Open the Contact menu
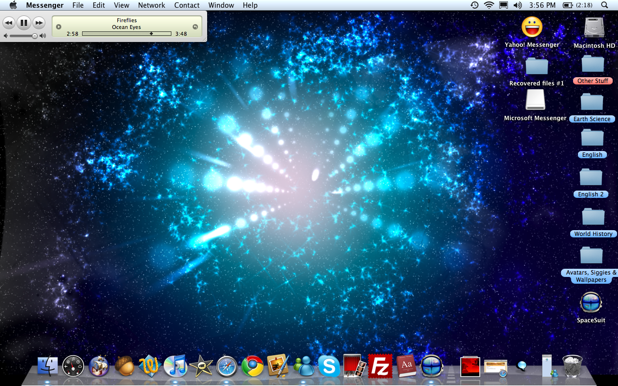This screenshot has width=618, height=386. point(187,5)
